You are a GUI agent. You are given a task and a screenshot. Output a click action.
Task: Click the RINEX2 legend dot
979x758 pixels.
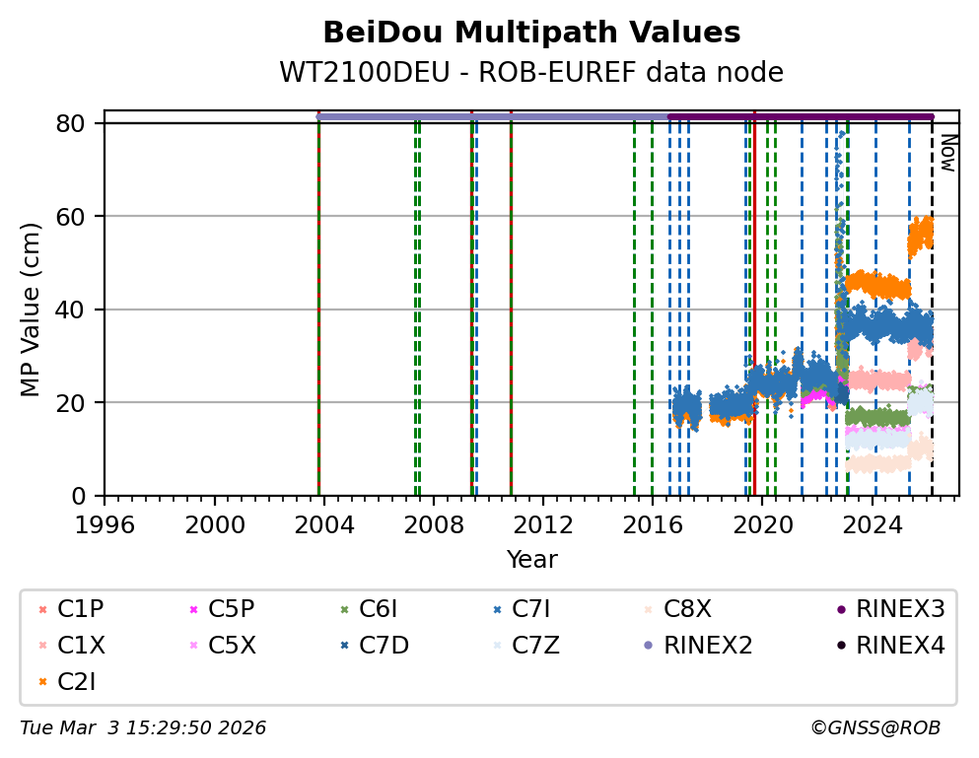647,646
